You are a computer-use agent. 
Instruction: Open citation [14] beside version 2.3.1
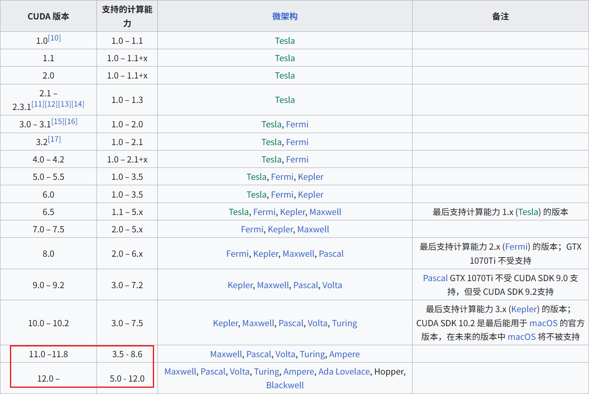tap(78, 104)
